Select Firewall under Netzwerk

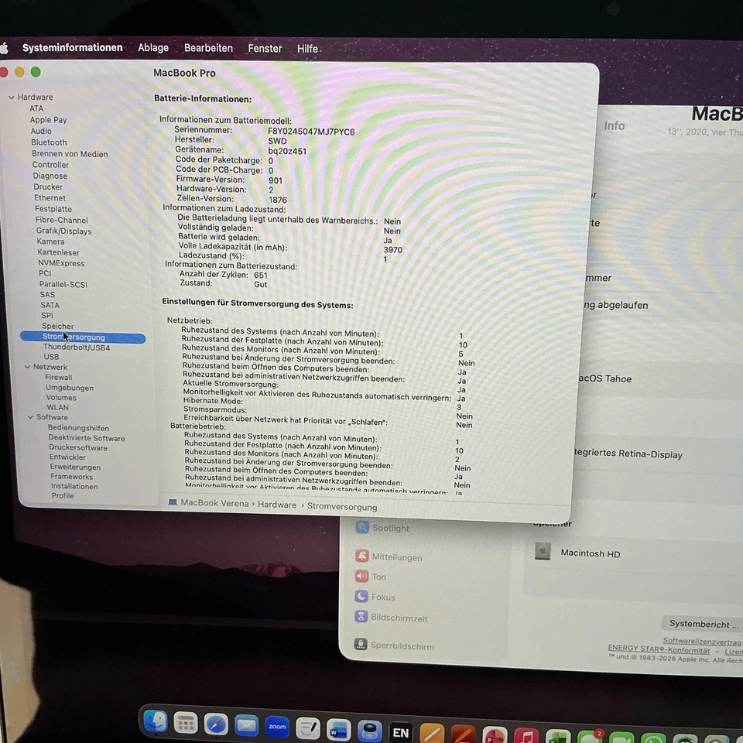(x=58, y=378)
